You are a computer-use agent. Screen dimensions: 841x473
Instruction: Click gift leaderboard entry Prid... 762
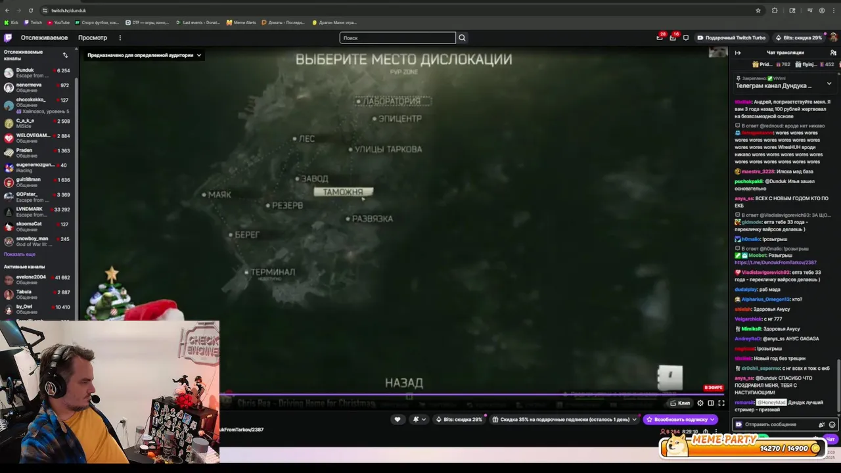pos(773,64)
